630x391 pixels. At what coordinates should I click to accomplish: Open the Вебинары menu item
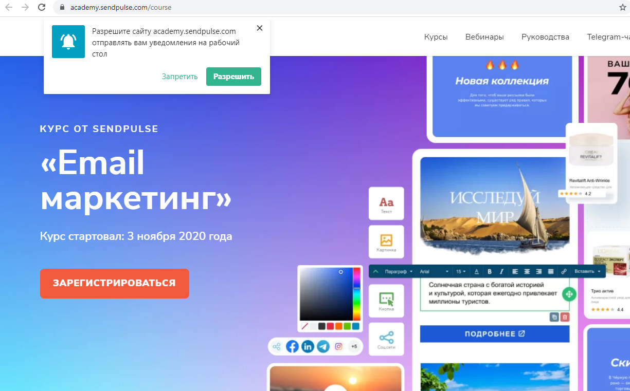(x=484, y=37)
